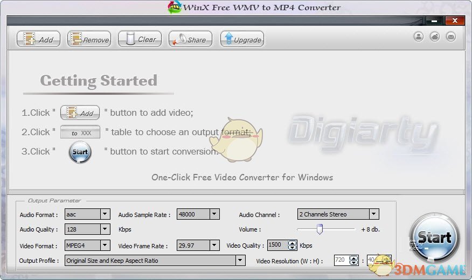Click the '+ 8 db.' volume value

370,229
